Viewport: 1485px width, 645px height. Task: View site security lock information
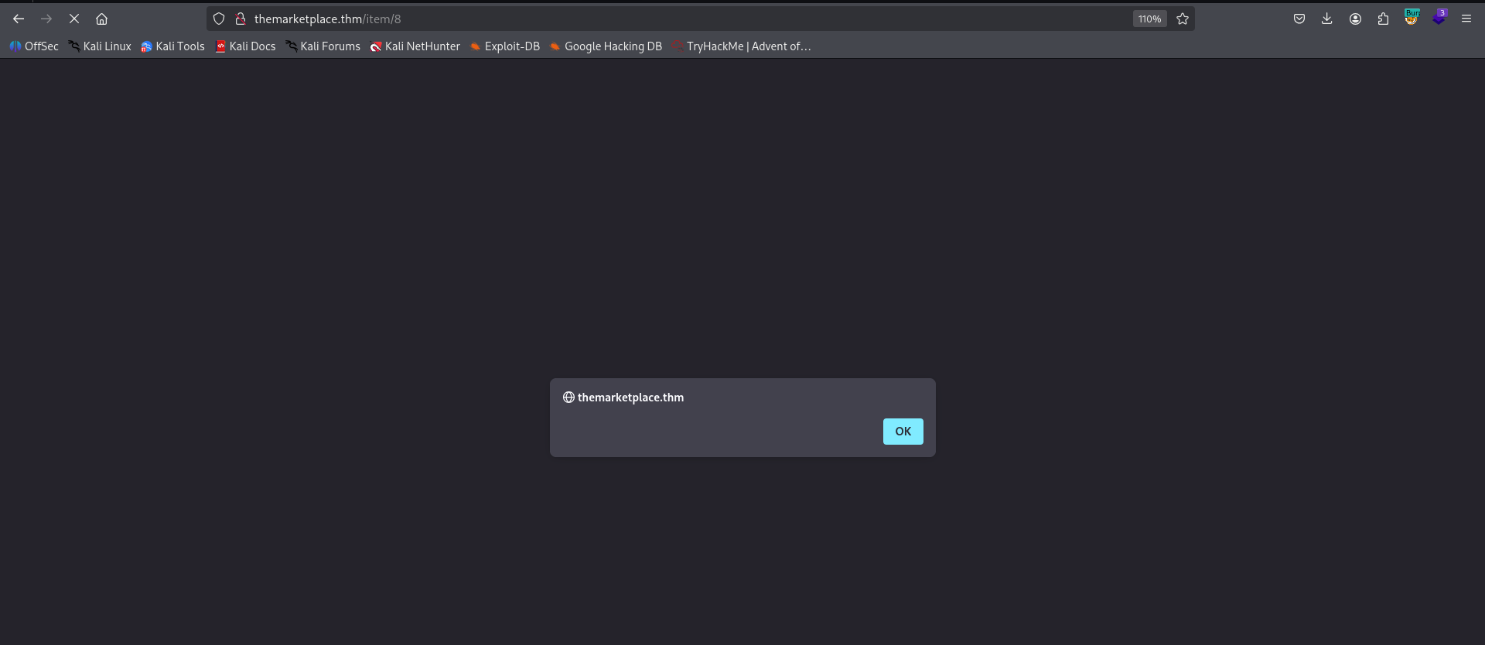(241, 19)
